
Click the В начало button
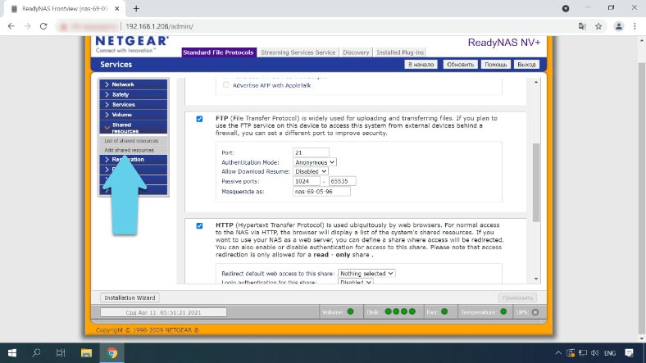(x=421, y=65)
